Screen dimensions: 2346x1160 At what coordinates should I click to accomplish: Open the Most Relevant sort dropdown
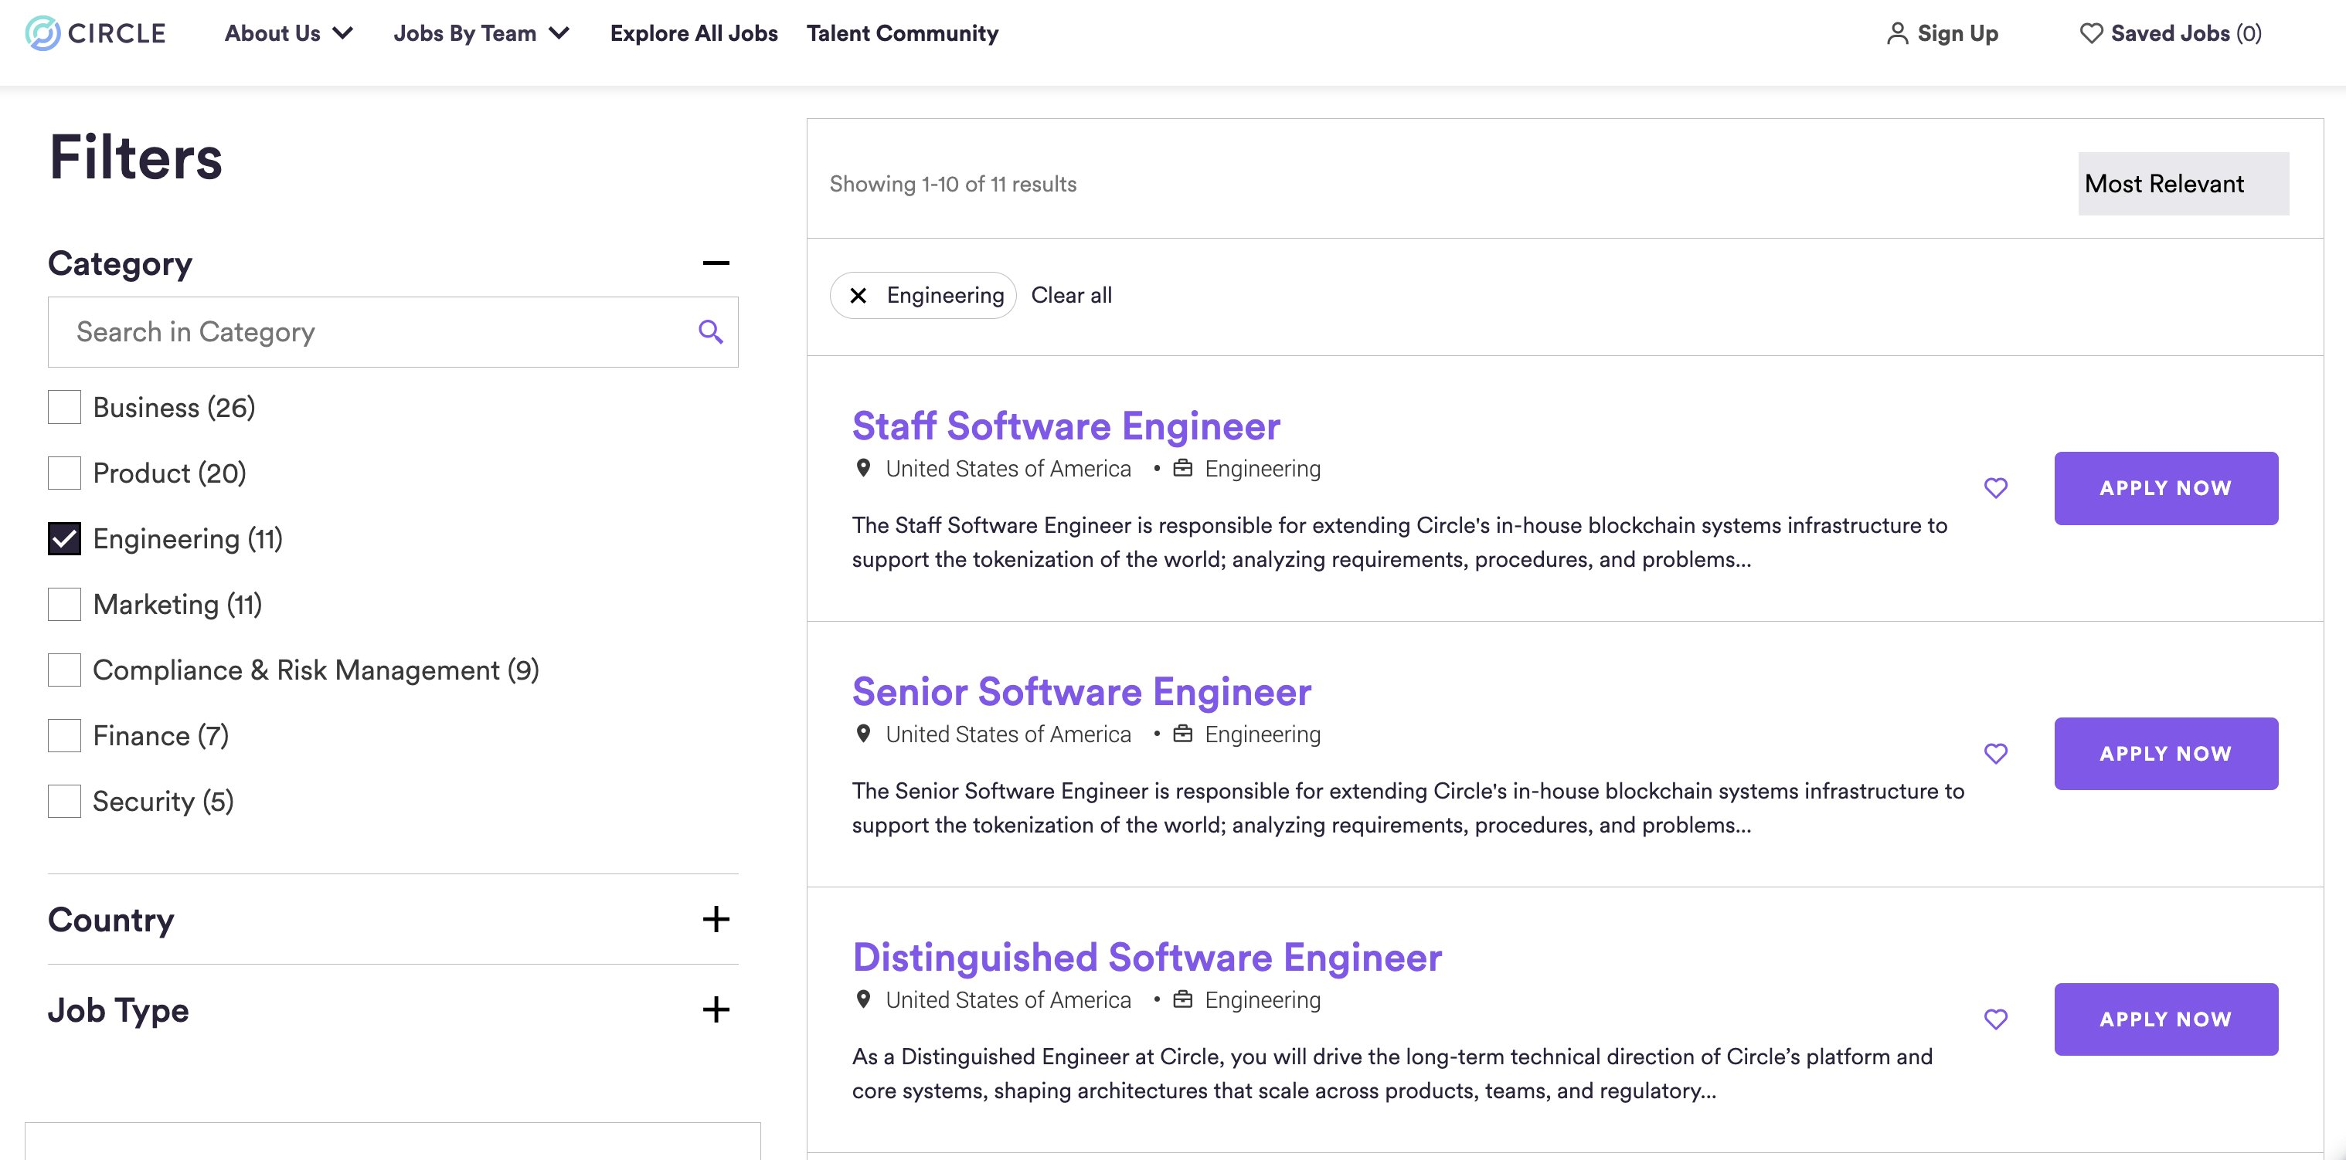pos(2182,184)
